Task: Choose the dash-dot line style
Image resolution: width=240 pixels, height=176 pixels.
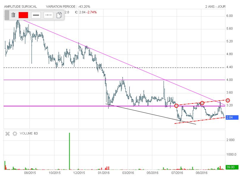Action: (48, 15)
